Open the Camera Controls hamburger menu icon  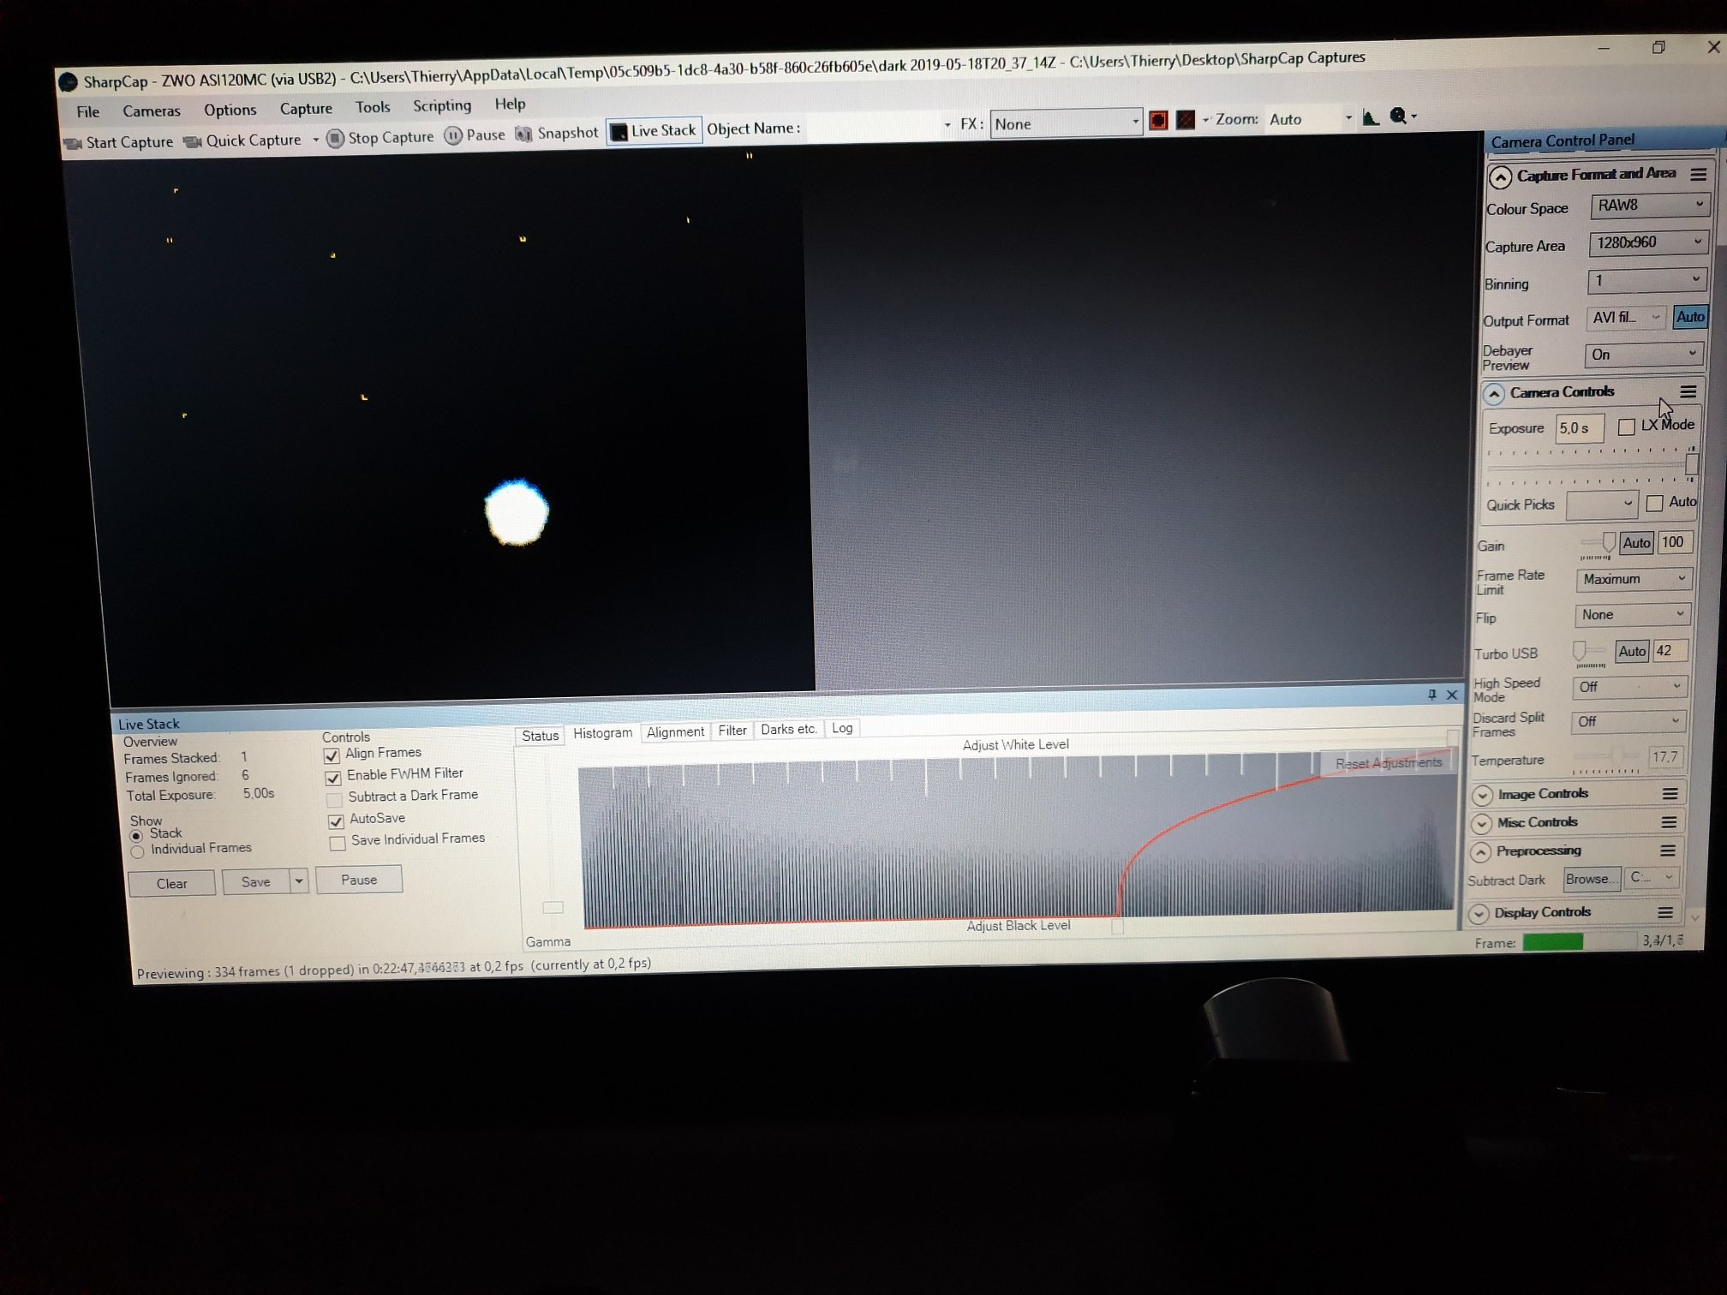click(1688, 391)
